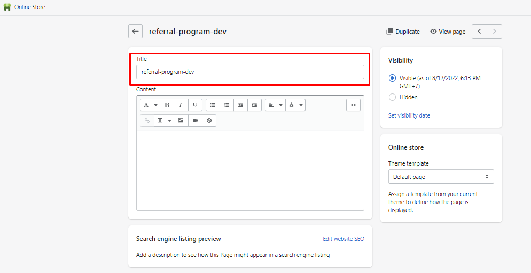Open the text color picker
The height and width of the screenshot is (273, 531).
295,105
